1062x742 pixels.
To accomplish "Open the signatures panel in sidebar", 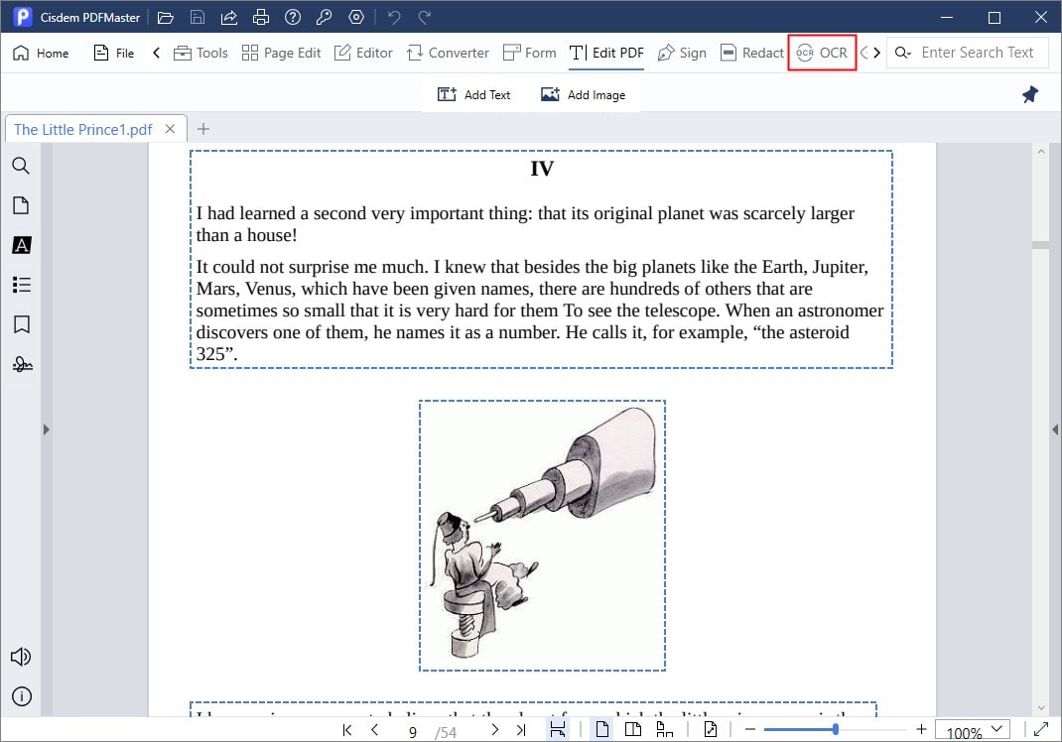I will pyautogui.click(x=22, y=364).
